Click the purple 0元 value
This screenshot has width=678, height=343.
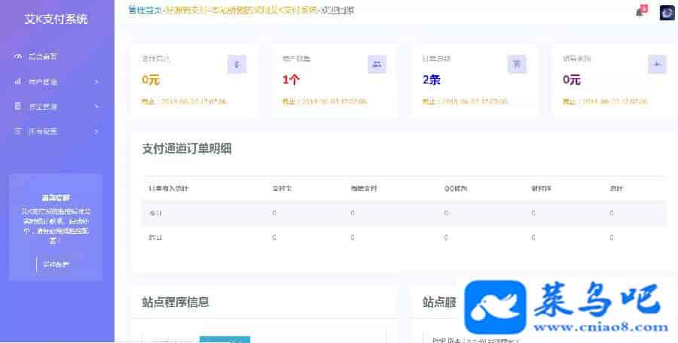(x=572, y=80)
